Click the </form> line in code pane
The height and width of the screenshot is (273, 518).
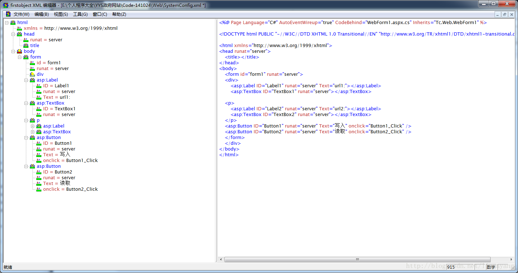[235, 138]
